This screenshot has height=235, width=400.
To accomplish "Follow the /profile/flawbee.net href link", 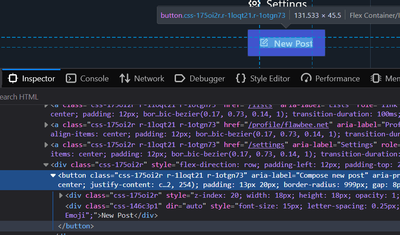I will (x=288, y=125).
